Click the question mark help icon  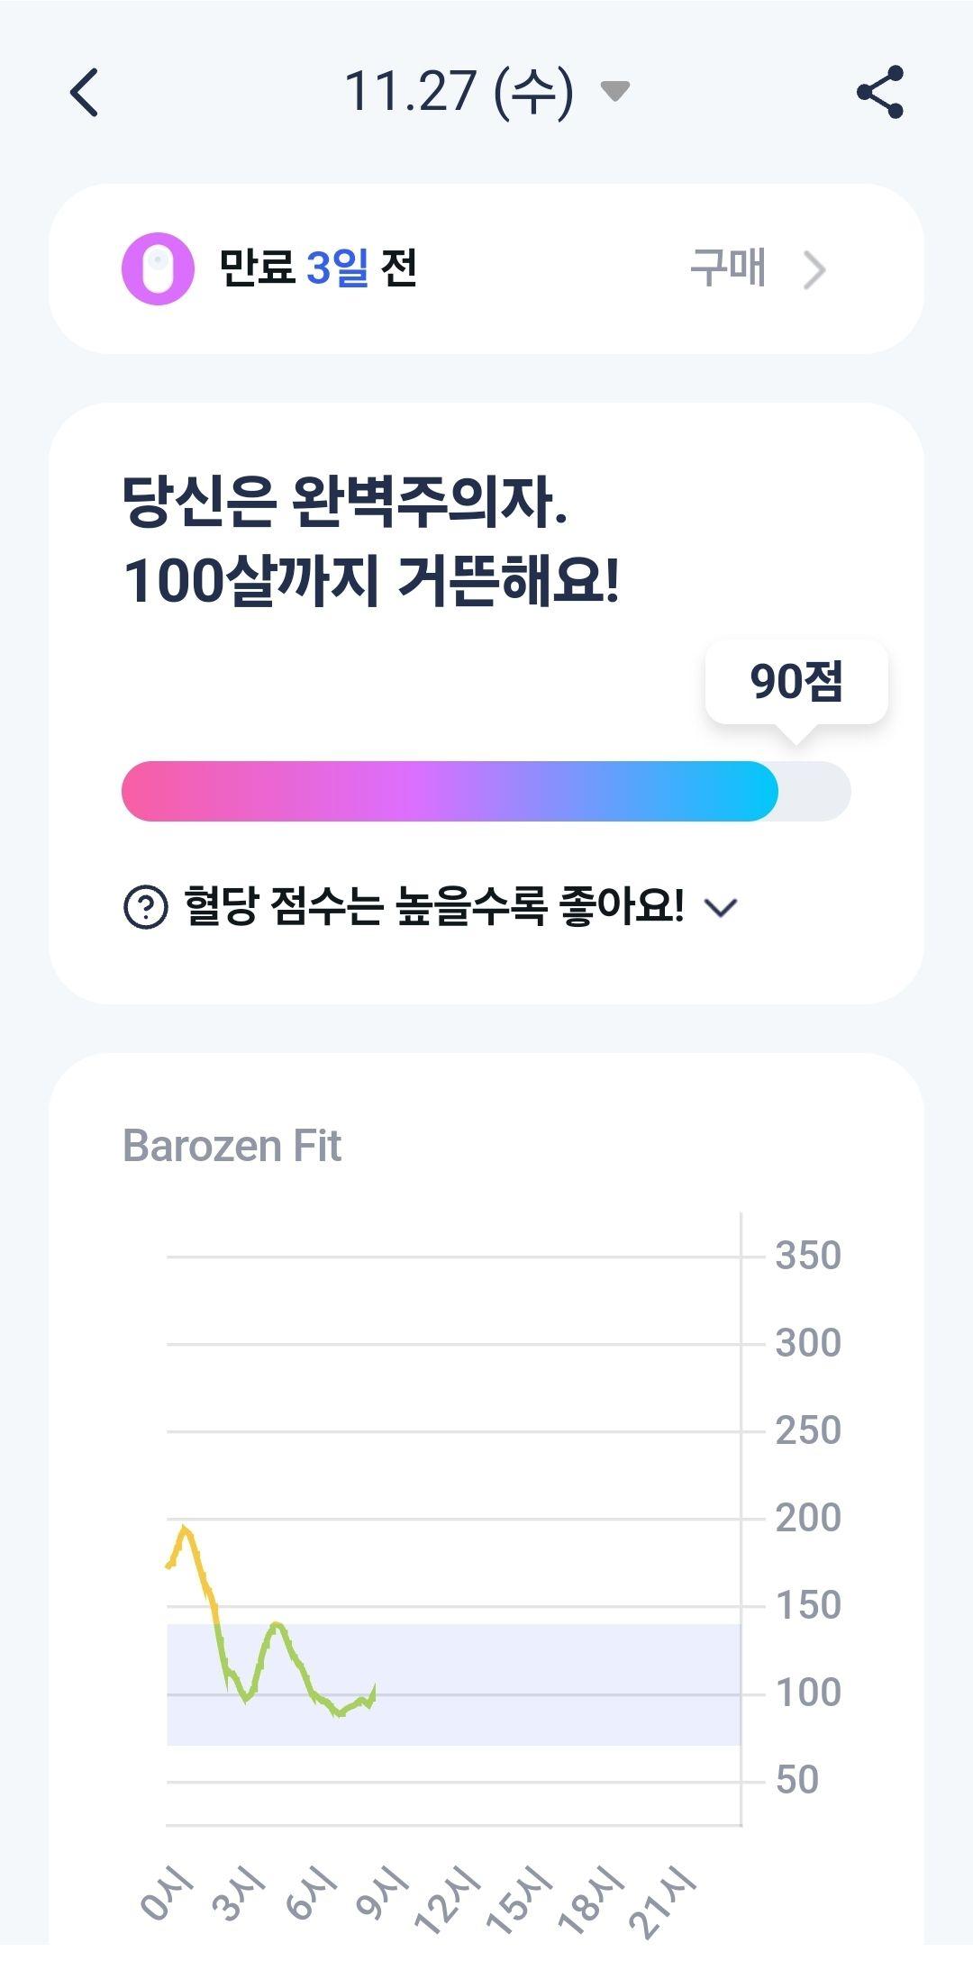[145, 906]
